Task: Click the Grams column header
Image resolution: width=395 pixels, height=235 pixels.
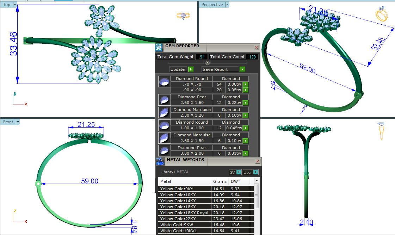Action: pos(220,181)
